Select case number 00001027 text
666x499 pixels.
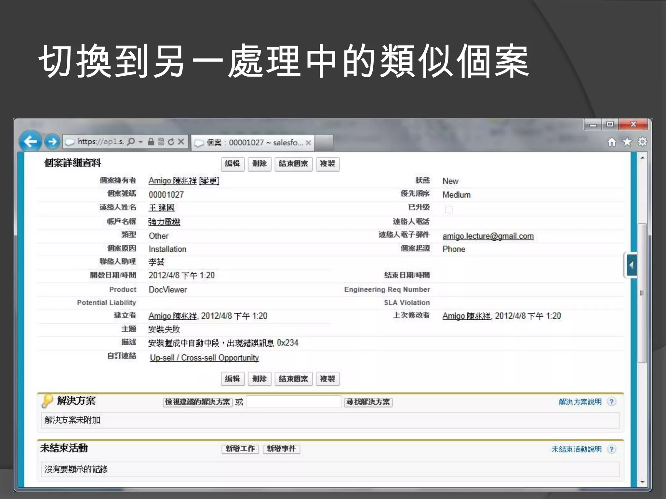tap(166, 195)
